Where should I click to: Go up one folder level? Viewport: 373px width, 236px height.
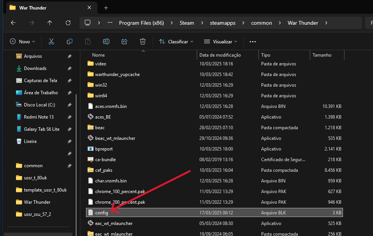pyautogui.click(x=50, y=23)
